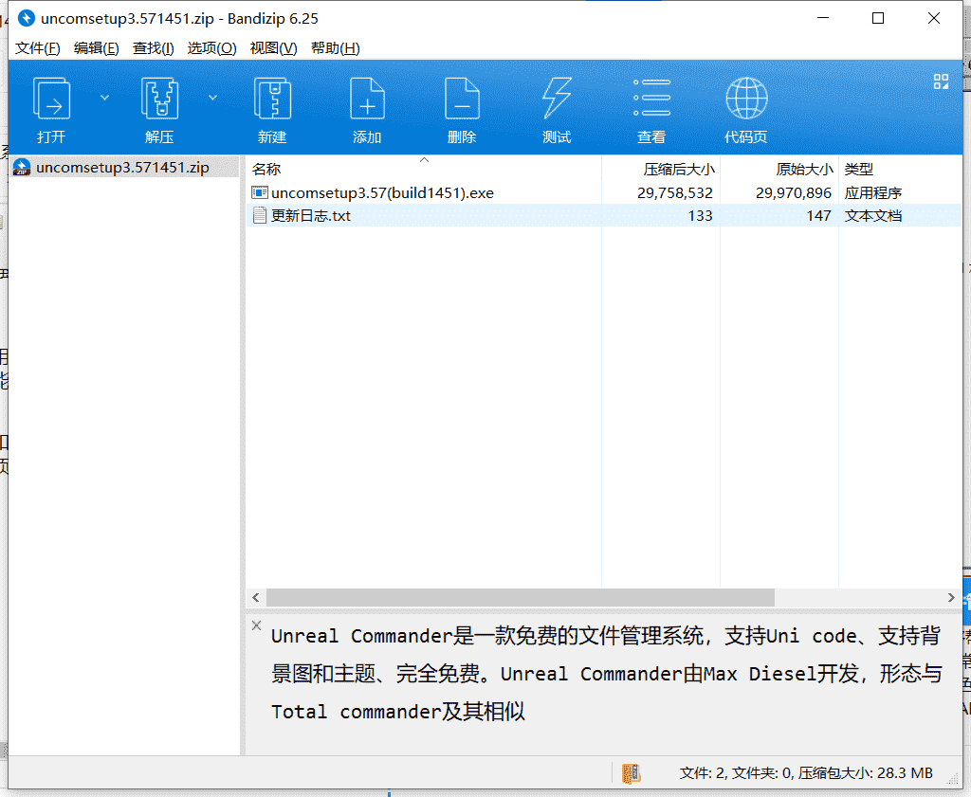Click compressed size 29,758,532 cell

[x=674, y=193]
